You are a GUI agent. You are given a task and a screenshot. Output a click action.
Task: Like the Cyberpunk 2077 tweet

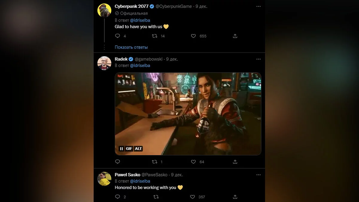coord(194,36)
